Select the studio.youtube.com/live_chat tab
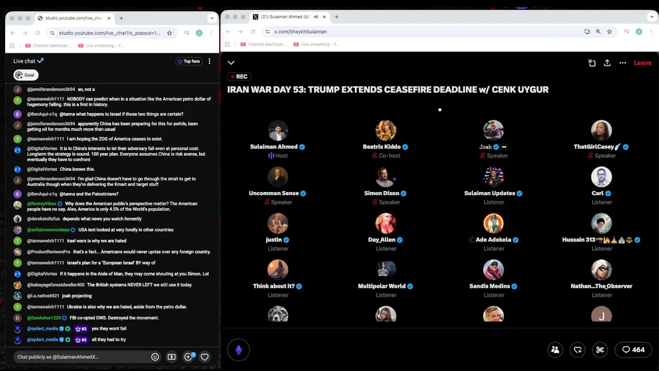This screenshot has width=659, height=371. click(x=75, y=18)
